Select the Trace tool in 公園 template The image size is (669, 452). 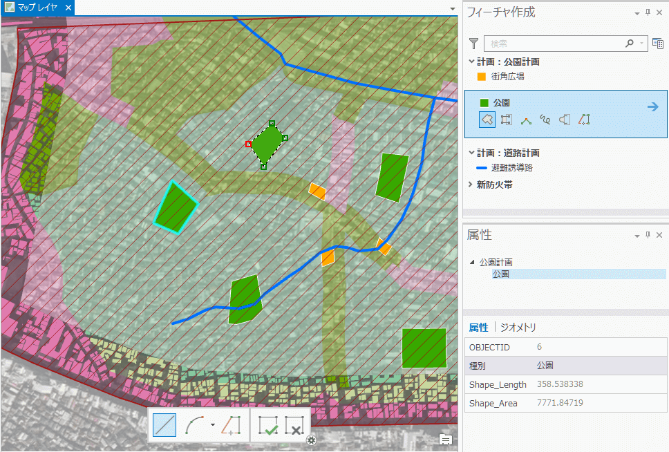point(584,120)
